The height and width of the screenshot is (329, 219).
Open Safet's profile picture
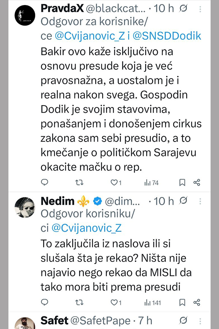[25, 324]
